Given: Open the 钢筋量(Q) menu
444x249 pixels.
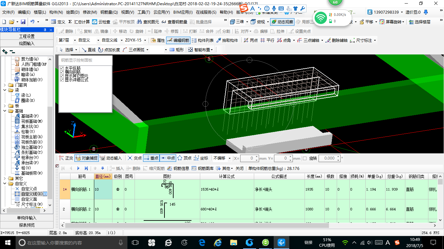Looking at the screenshot, I should pos(109,12).
